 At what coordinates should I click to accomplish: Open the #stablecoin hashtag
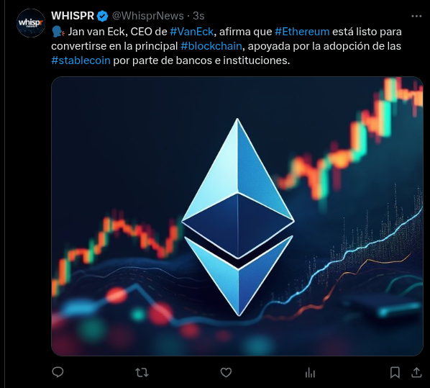(x=81, y=60)
